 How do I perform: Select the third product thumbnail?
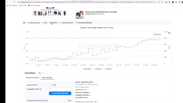tap(45, 13)
